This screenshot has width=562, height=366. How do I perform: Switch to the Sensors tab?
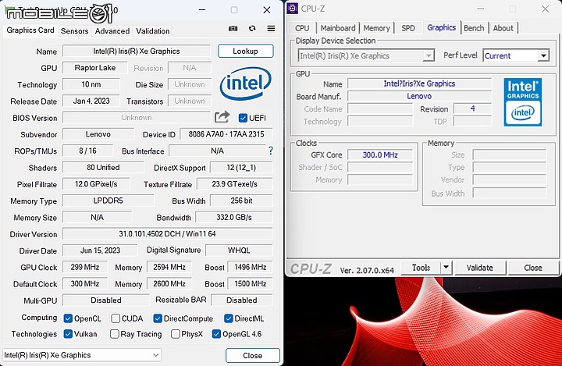[x=75, y=31]
